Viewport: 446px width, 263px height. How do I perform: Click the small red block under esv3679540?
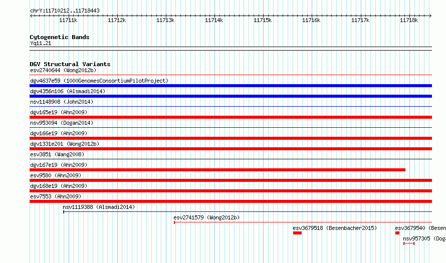397,233
